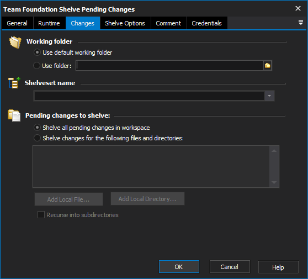Open Help for this dialog

pos(278,267)
